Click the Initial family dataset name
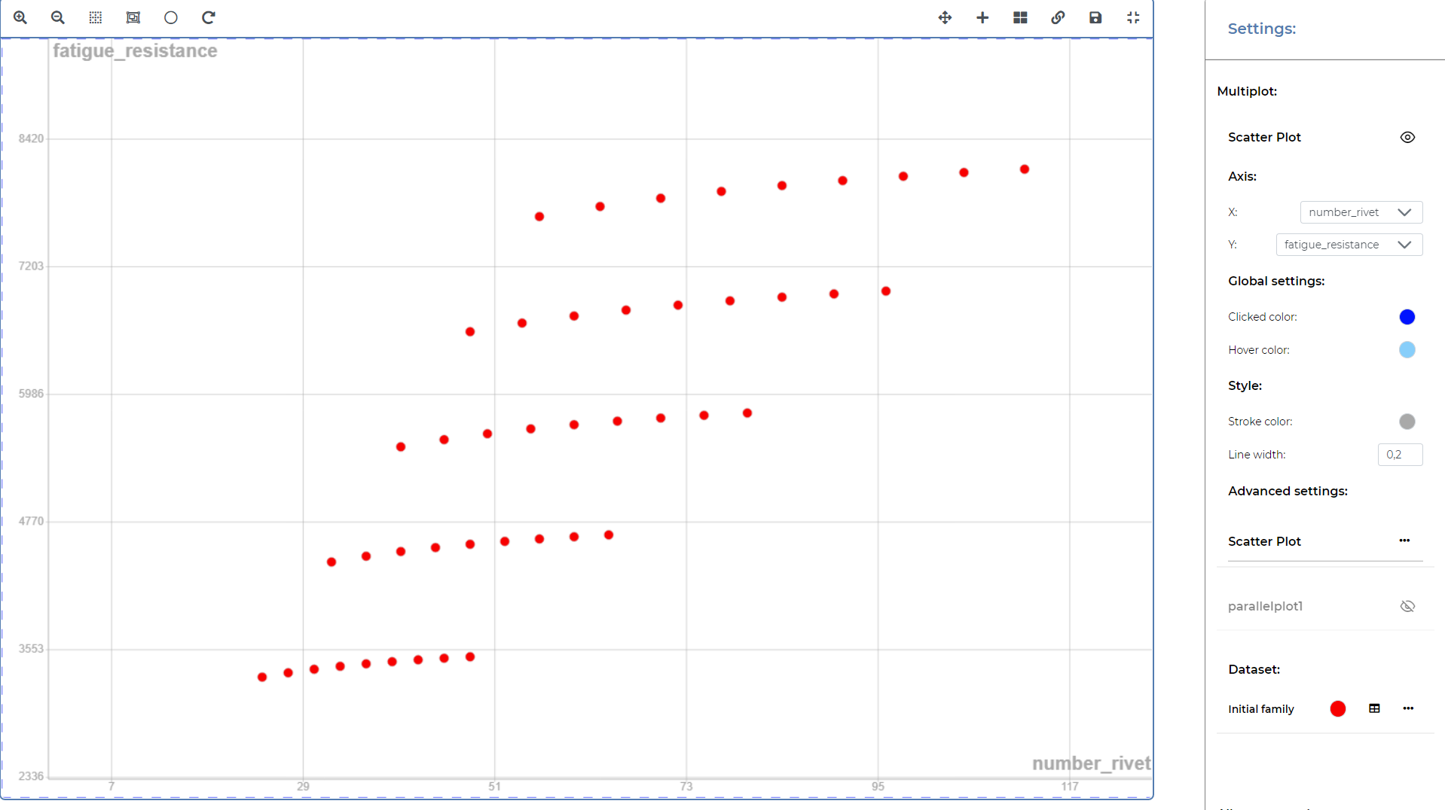 [x=1260, y=709]
